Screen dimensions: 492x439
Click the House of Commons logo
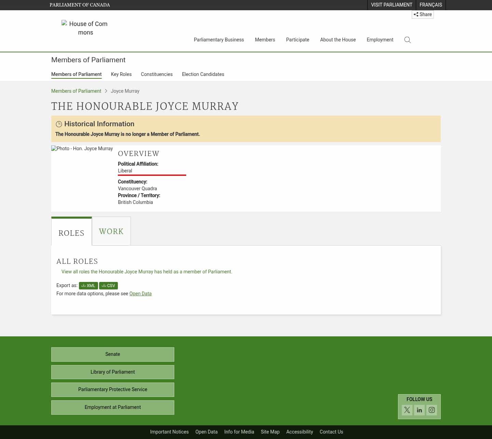coord(85,28)
